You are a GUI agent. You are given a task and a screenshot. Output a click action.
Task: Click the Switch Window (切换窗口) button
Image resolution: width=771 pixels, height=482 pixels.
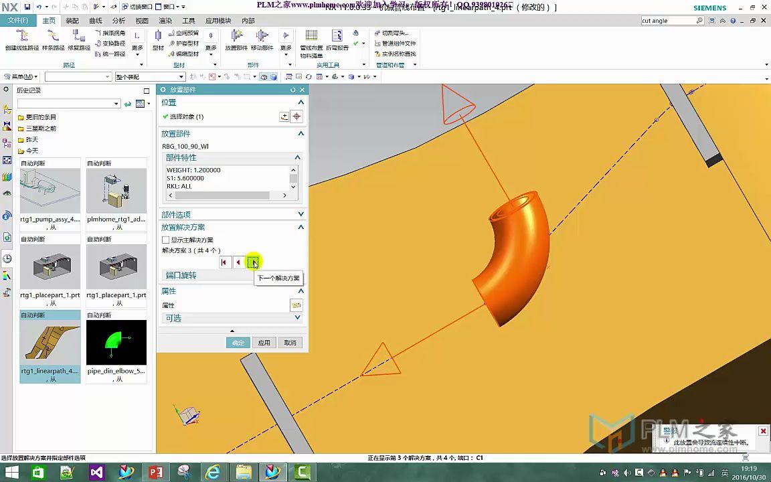(137, 7)
